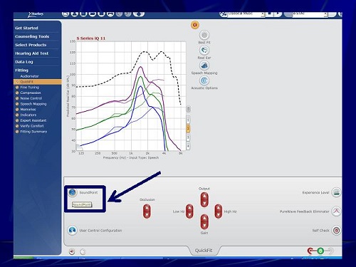Image resolution: width=356 pixels, height=267 pixels.
Task: Decrease Low Hz with the down arrow
Action: (189, 214)
